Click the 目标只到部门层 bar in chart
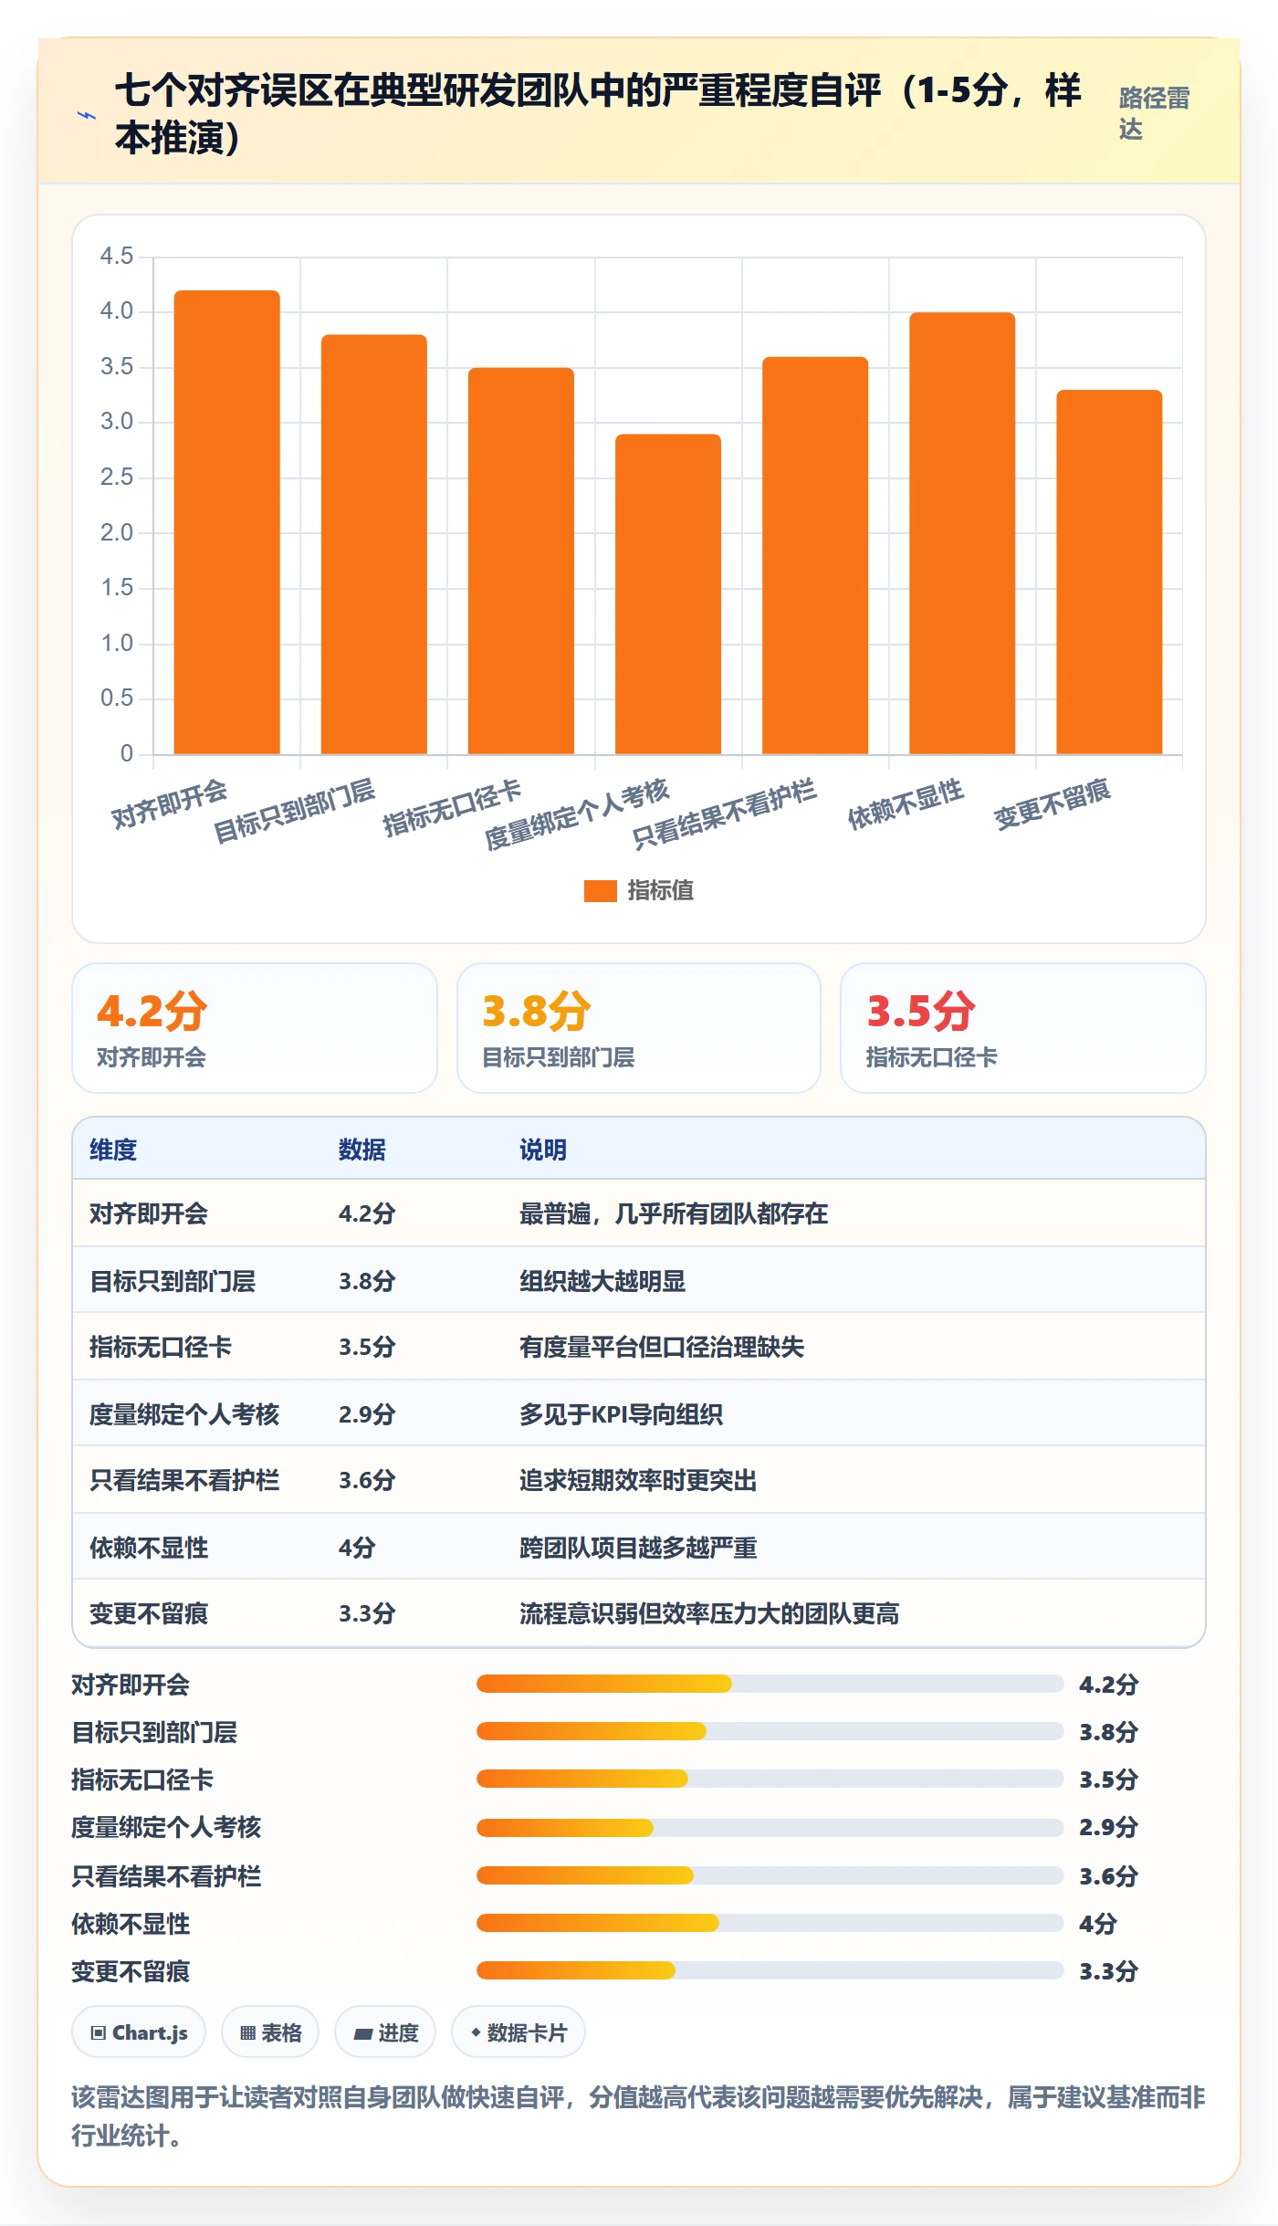 point(374,544)
